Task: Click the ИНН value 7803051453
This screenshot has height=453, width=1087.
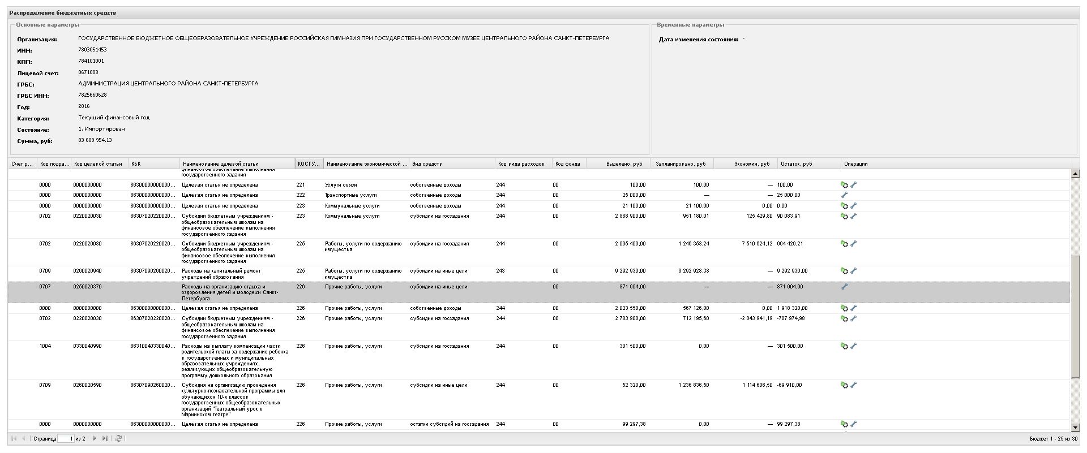Action: pyautogui.click(x=92, y=50)
